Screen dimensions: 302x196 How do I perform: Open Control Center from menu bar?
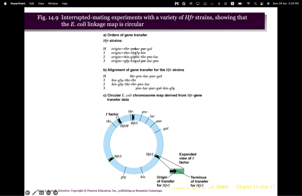point(262,4)
